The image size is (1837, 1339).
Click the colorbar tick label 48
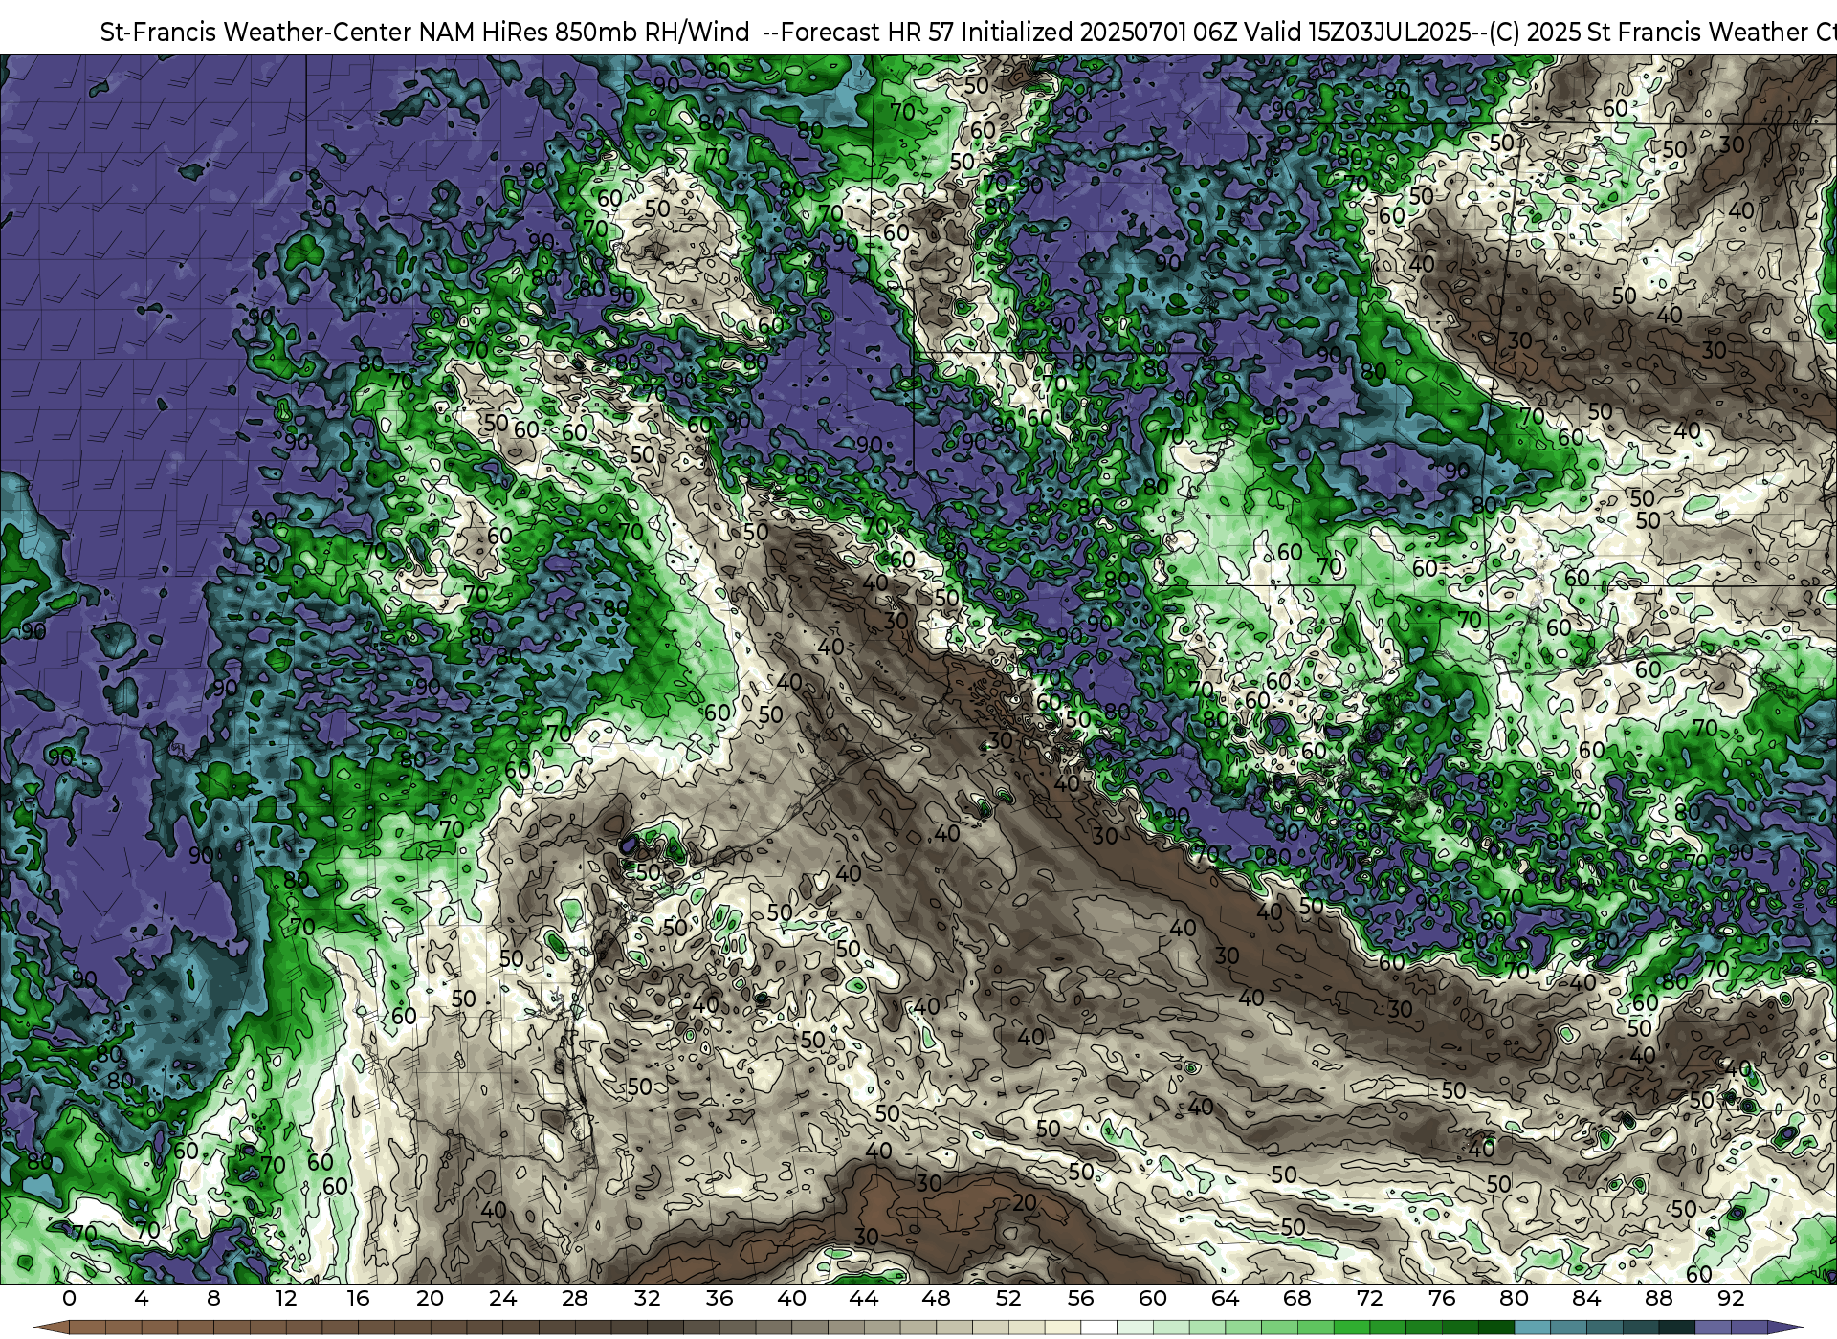[x=937, y=1298]
